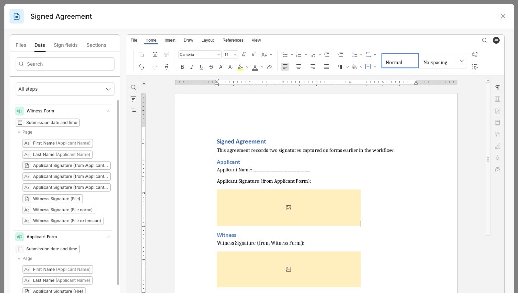The height and width of the screenshot is (293, 518).
Task: Collapse the Applicant Form section
Action: pyautogui.click(x=108, y=237)
